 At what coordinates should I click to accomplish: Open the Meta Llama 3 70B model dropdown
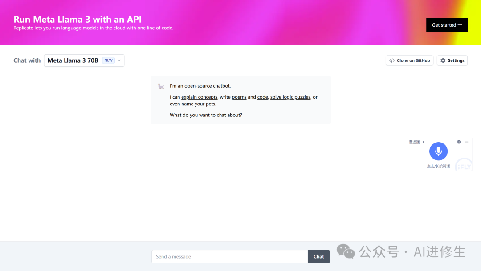click(84, 60)
